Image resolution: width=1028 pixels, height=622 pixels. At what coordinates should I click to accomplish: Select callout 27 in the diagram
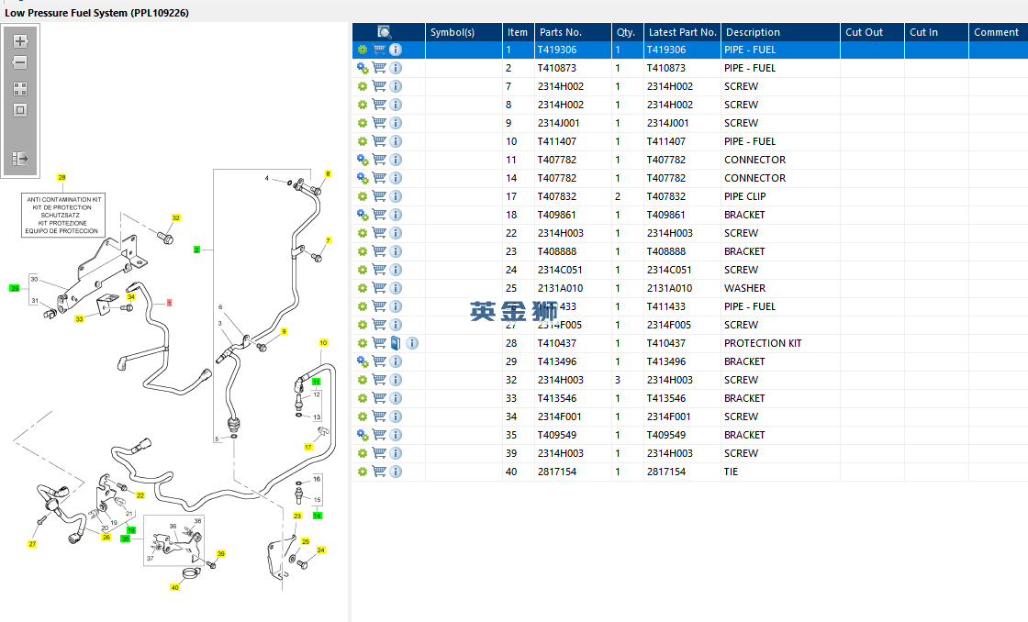[x=32, y=544]
